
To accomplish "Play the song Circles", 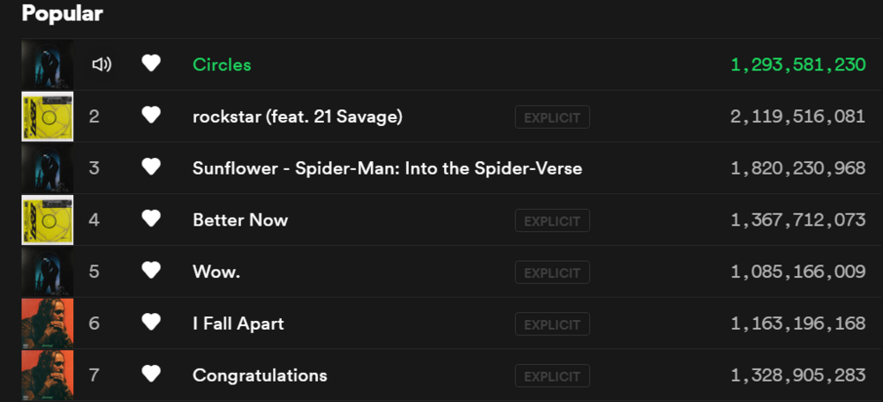I will coord(222,64).
